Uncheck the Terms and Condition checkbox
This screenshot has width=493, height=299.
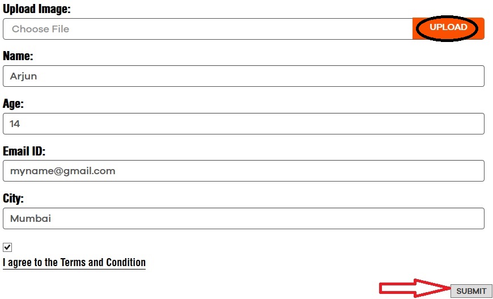point(7,247)
